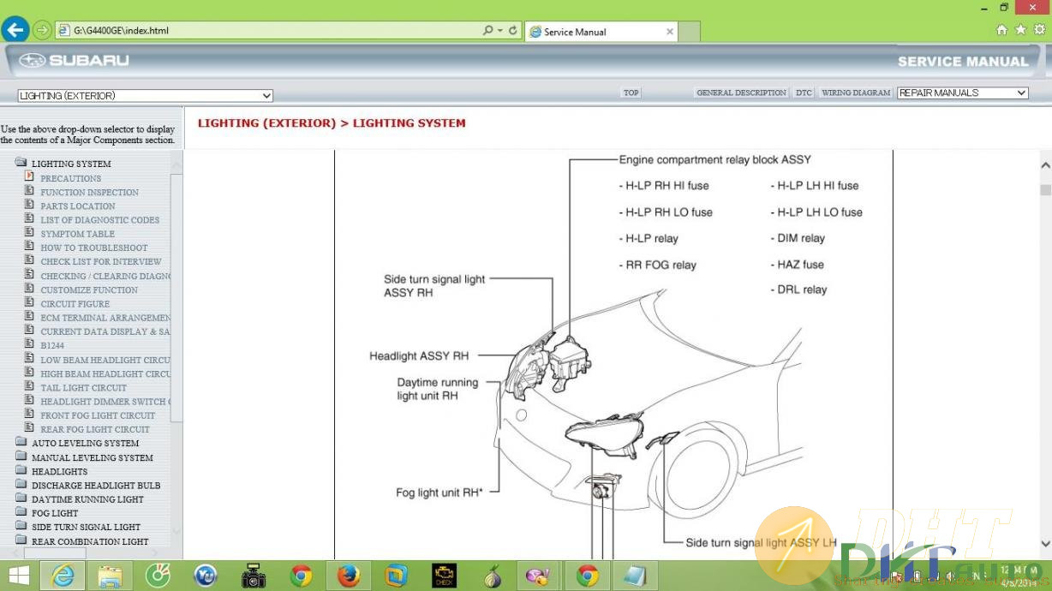Open the notepad icon in the taskbar
1052x591 pixels.
[635, 576]
